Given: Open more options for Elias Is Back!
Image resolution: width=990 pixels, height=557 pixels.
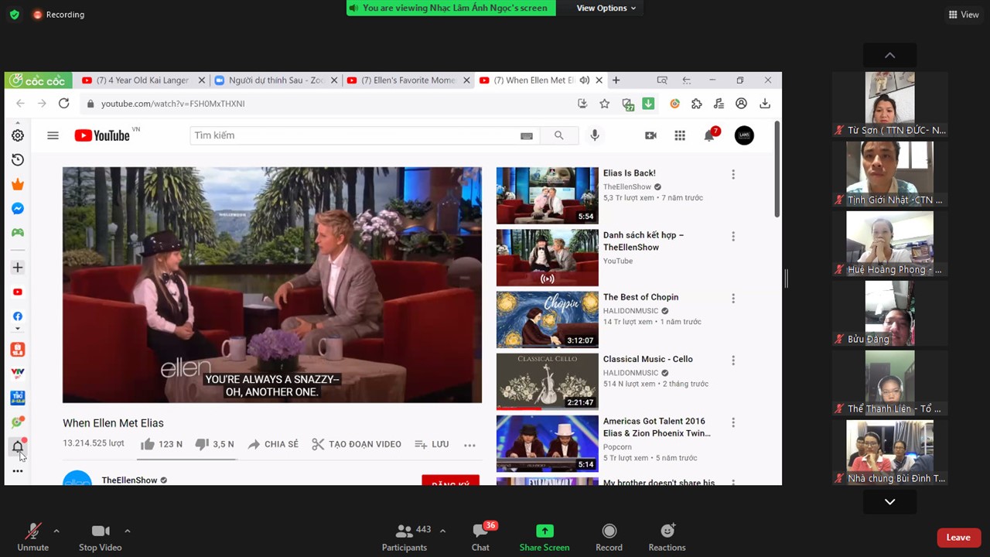Looking at the screenshot, I should [733, 175].
